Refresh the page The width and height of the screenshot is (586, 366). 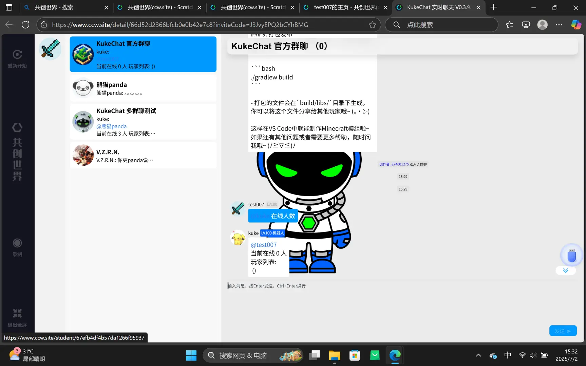tap(25, 25)
